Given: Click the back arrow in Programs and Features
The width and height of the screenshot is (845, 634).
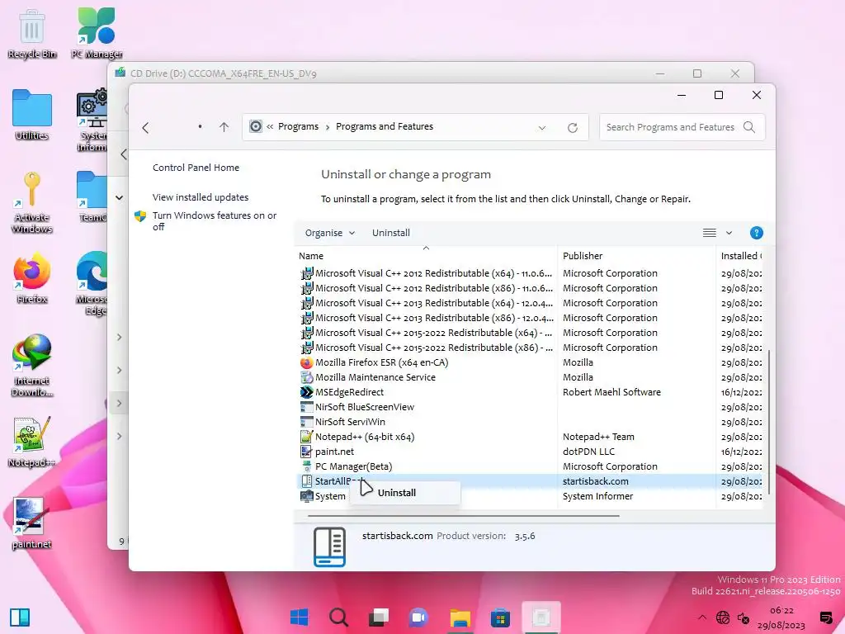Looking at the screenshot, I should 145,128.
